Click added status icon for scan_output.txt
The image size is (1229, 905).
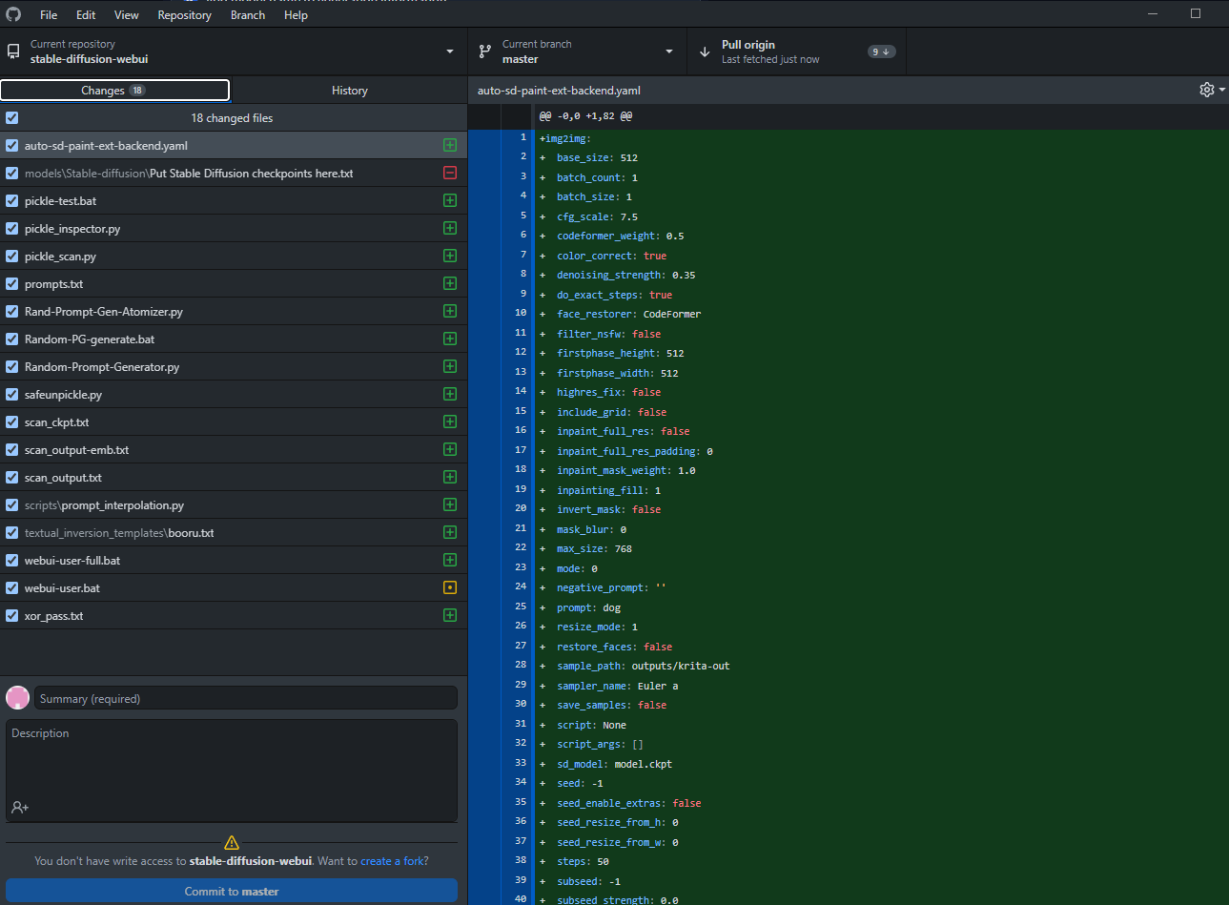coord(450,478)
